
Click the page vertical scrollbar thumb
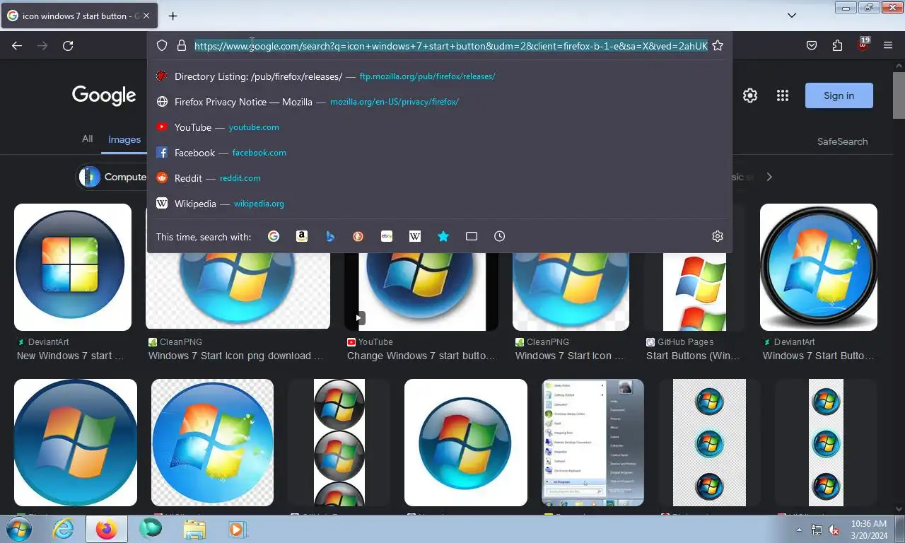coord(899,95)
